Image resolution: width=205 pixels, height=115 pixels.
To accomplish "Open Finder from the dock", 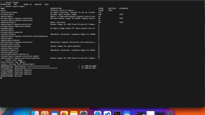I will (35, 113).
